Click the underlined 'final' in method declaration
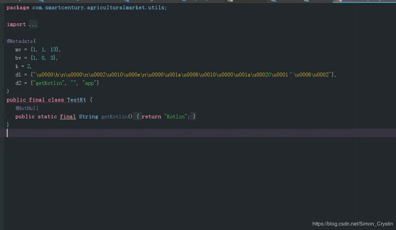Screen dimensions: 396x230 coord(68,116)
